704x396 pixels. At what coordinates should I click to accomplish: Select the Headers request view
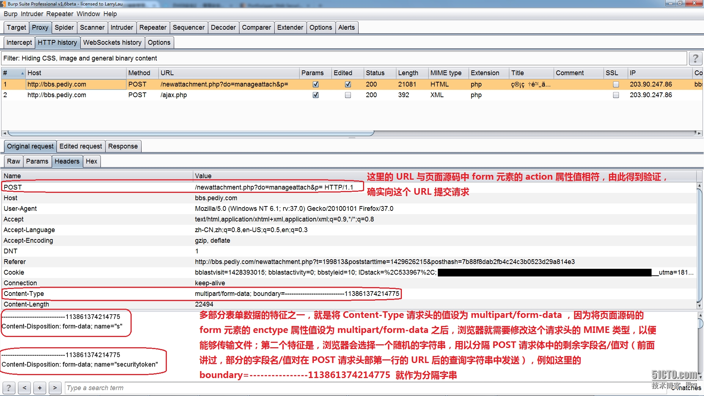click(x=67, y=161)
